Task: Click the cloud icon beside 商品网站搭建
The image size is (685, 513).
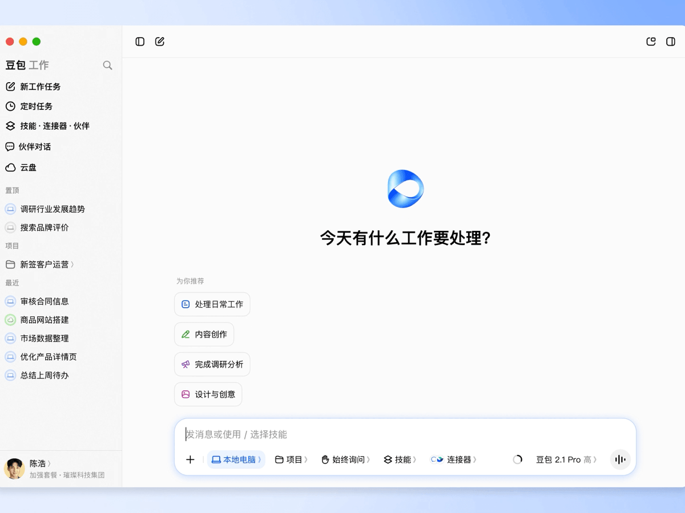Action: [10, 320]
